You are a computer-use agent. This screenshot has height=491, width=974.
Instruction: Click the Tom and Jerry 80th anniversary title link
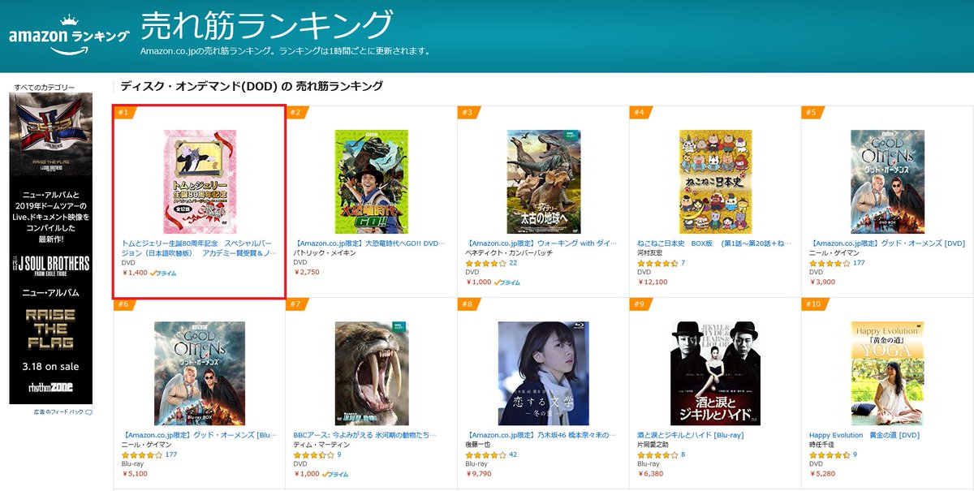[199, 248]
